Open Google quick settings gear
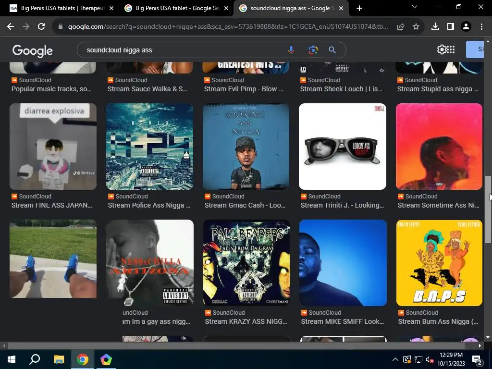Screen dimensions: 492x369 tap(441, 49)
